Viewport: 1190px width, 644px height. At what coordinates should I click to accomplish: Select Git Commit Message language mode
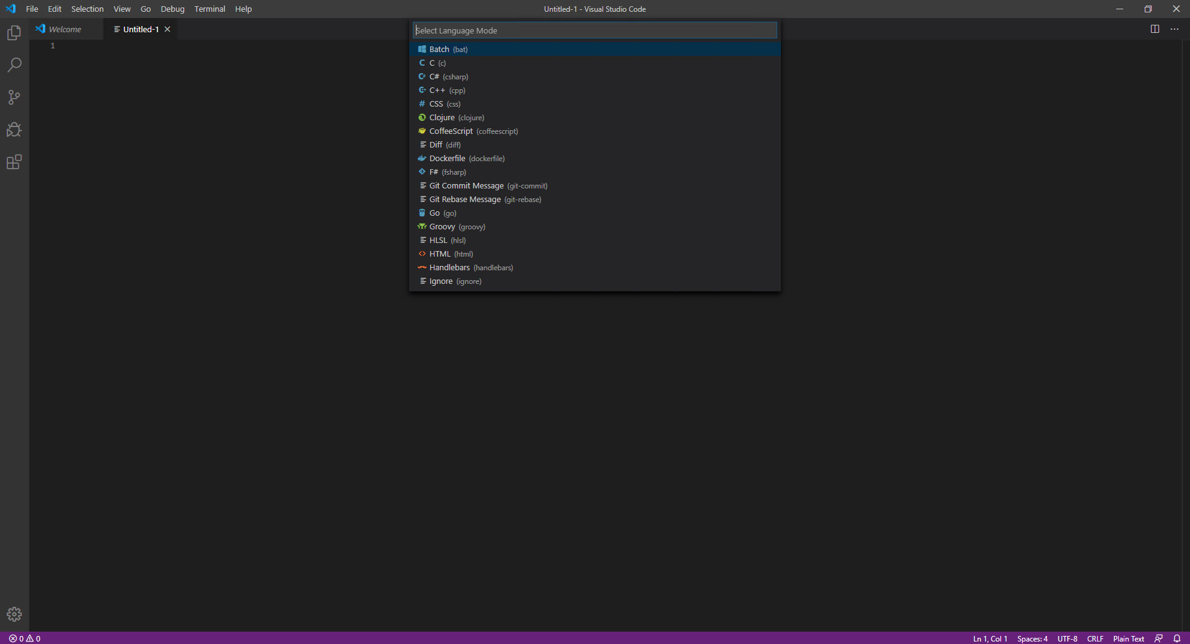tap(595, 185)
